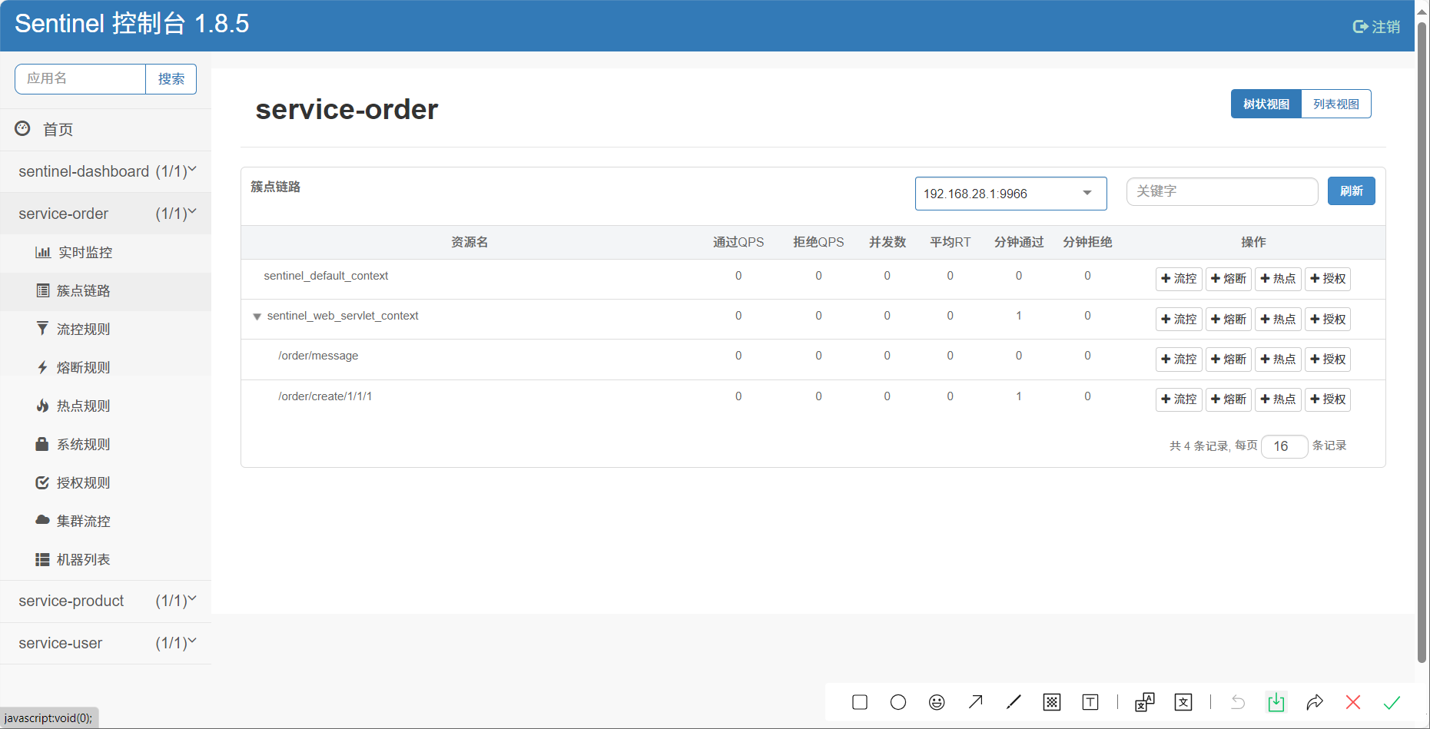Viewport: 1430px width, 729px height.
Task: Switch to 列表视图 list view
Action: coord(1336,104)
